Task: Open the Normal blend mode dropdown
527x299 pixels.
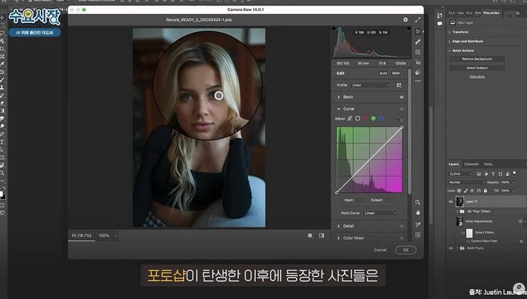Action: (467, 182)
